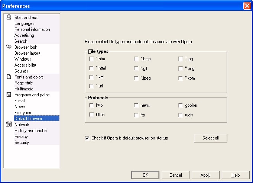Enable the *.jpg checkbox
253x183 pixels.
pos(181,59)
